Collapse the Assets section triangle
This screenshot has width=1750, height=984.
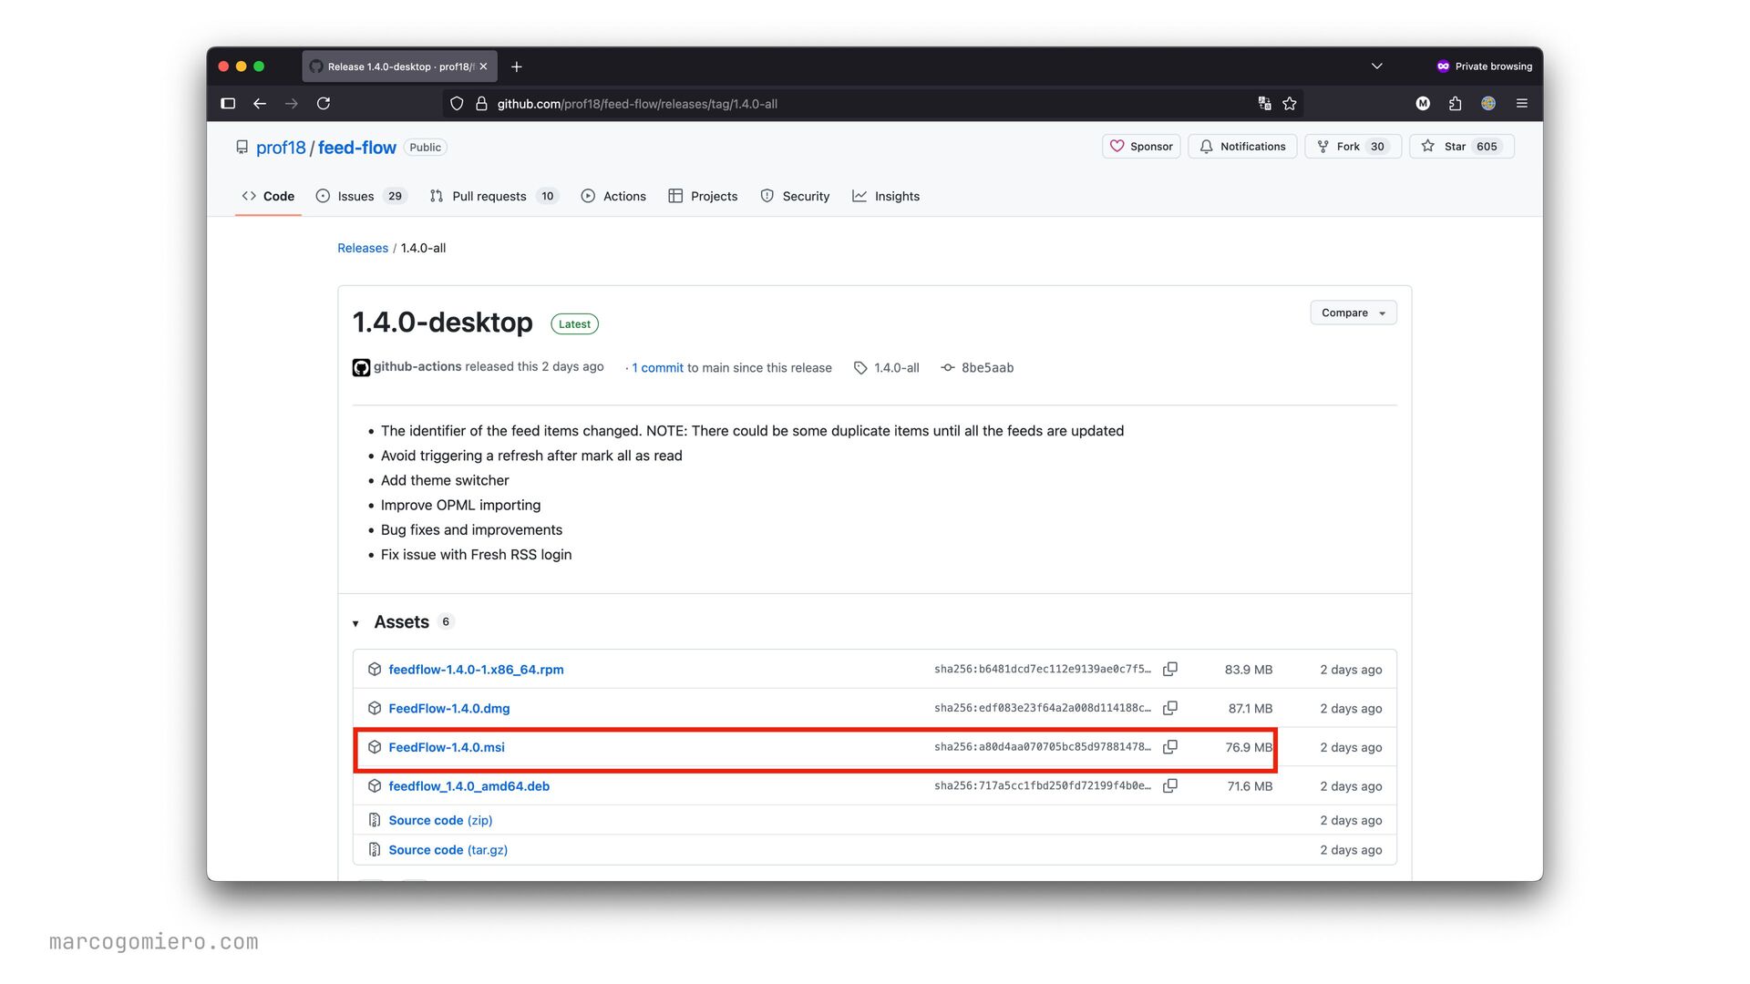point(355,623)
